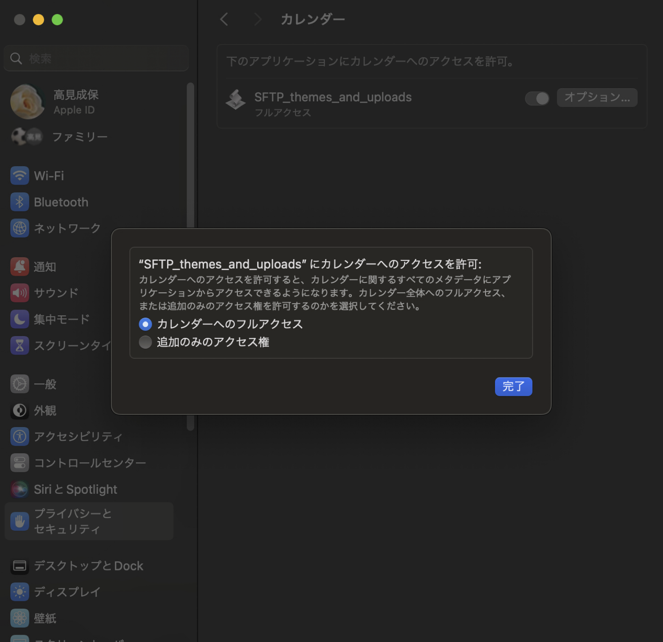The height and width of the screenshot is (642, 663).
Task: Select アクセシビリティ icon in sidebar
Action: [x=19, y=437]
